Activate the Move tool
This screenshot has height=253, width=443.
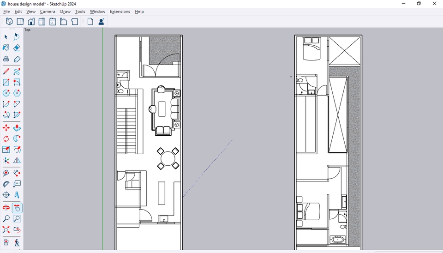click(6, 128)
